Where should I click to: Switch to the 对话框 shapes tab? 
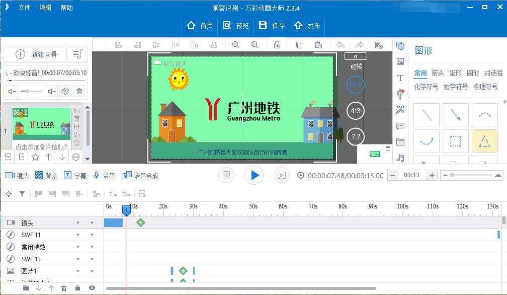(x=493, y=73)
